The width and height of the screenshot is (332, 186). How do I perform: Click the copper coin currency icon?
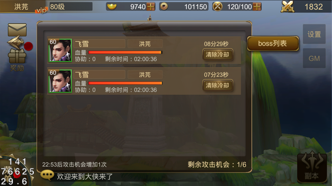click(x=164, y=7)
